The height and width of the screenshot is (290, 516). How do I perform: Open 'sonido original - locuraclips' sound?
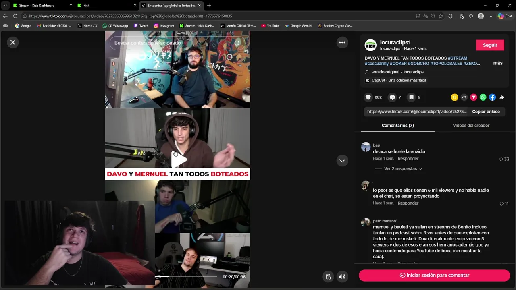[397, 72]
